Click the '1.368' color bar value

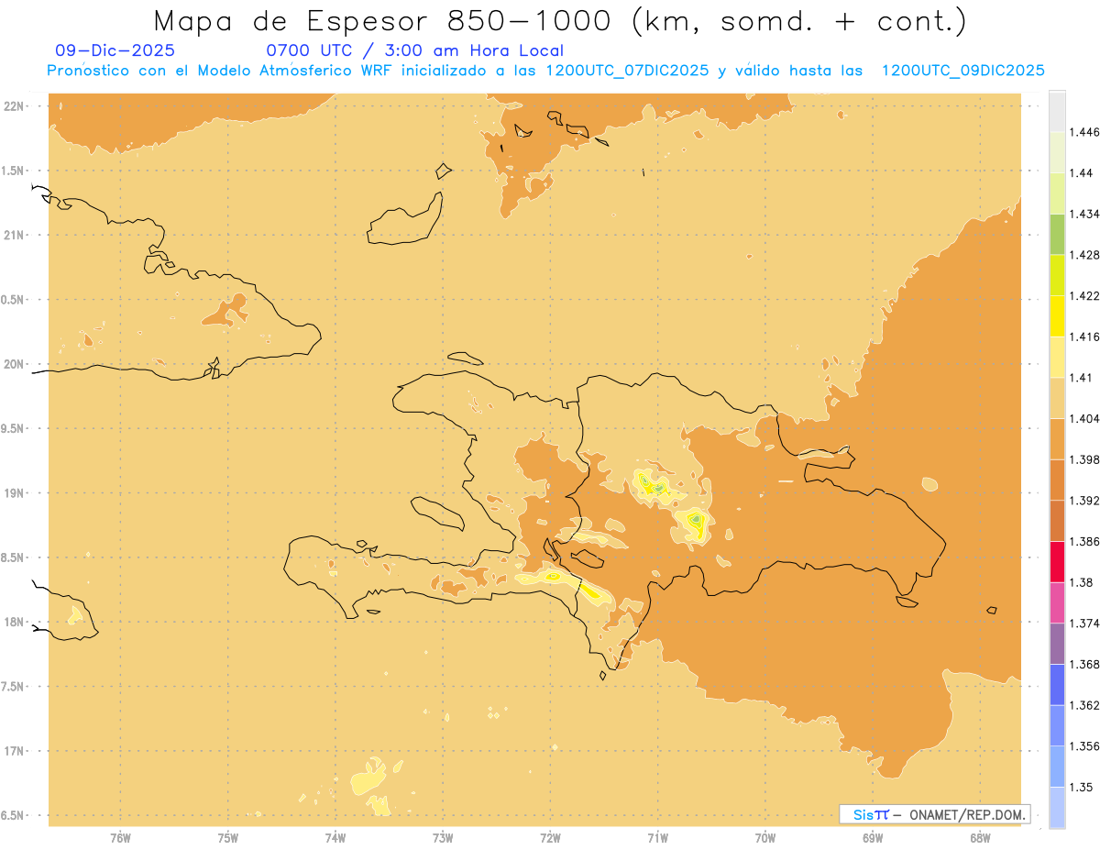1084,664
